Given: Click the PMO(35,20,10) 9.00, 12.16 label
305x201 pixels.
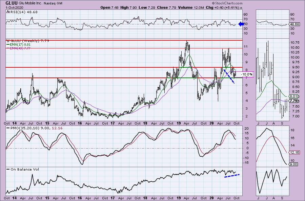Looking at the screenshot, I should (x=36, y=128).
